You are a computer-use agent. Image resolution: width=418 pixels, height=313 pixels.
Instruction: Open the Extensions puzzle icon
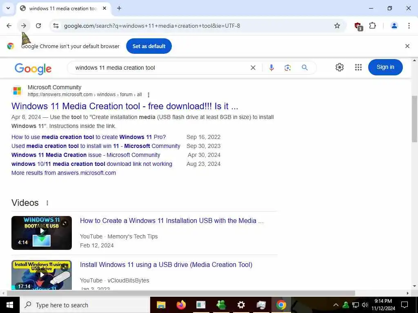click(x=372, y=26)
